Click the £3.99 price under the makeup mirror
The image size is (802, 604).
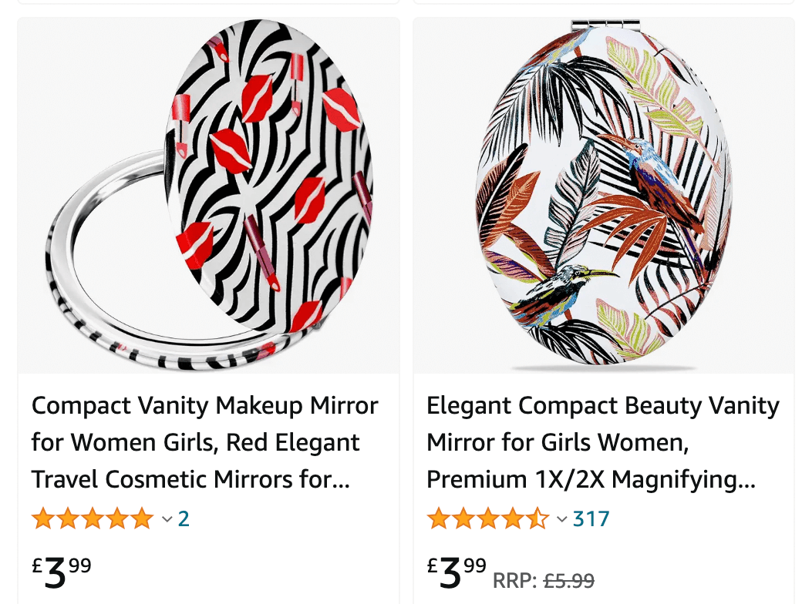tap(62, 572)
